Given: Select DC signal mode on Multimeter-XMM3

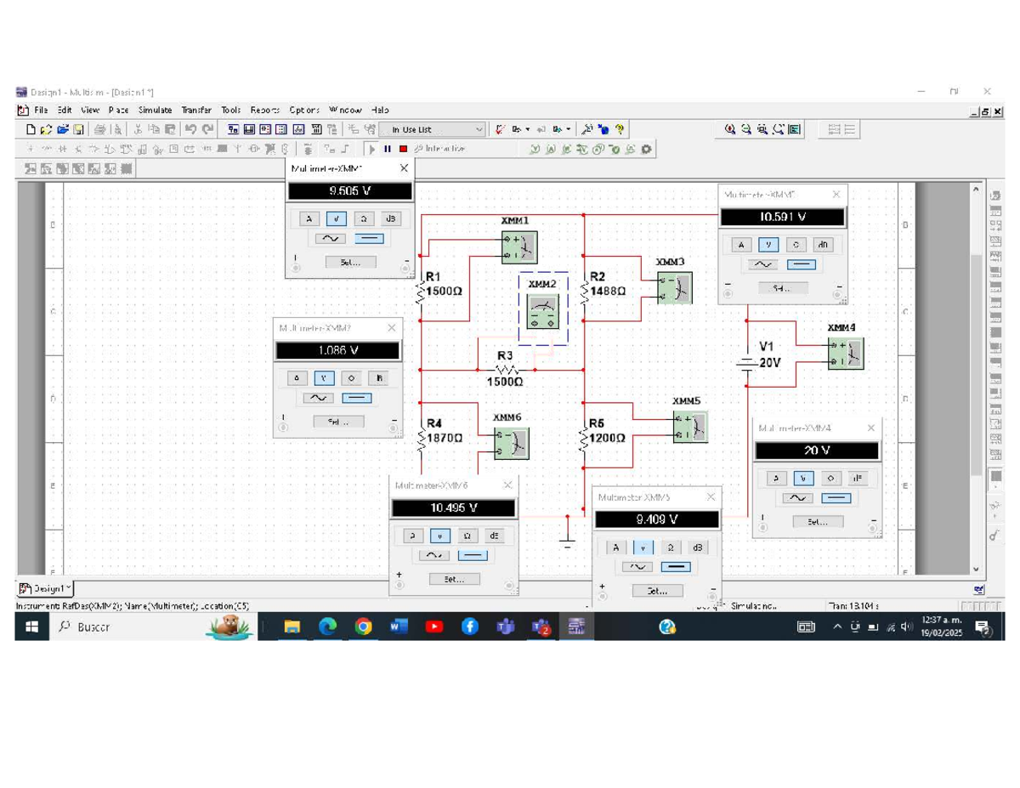Looking at the screenshot, I should click(802, 264).
